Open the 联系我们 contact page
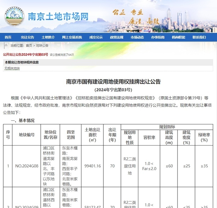Image resolution: width=217 pixels, height=208 pixels. click(x=199, y=37)
